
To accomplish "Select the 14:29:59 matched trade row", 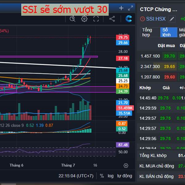I will (161, 108).
